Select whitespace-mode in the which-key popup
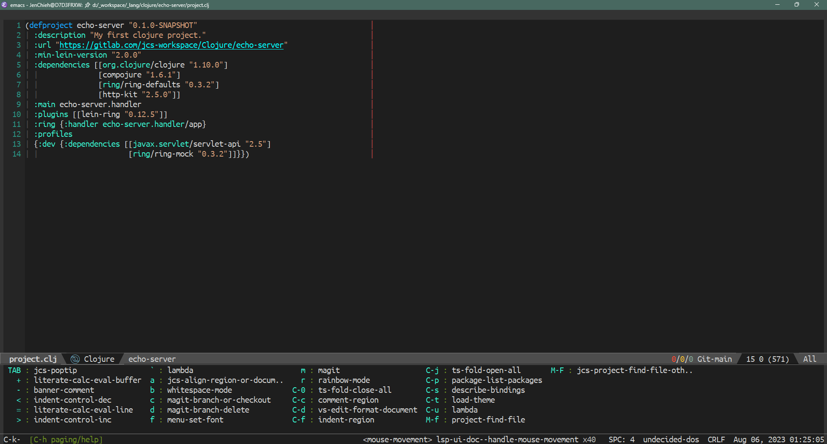Viewport: 827px width, 444px height. (199, 390)
